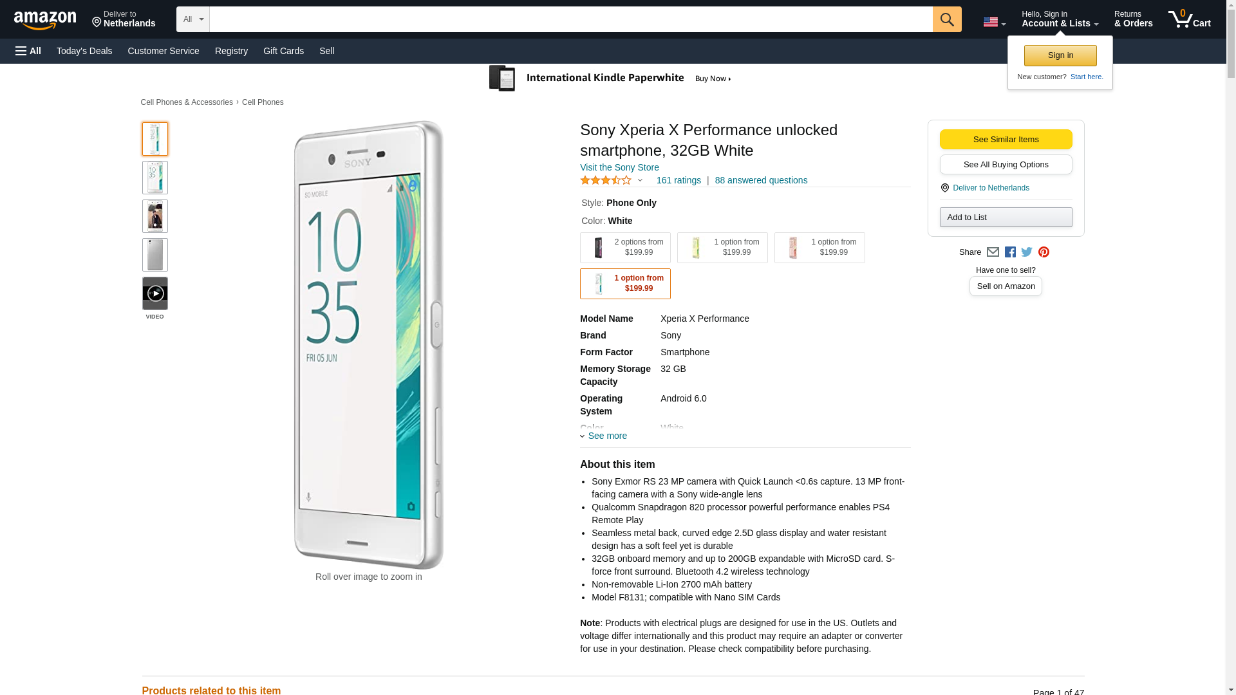Expand the star ratings breakdown arrow

click(x=640, y=181)
